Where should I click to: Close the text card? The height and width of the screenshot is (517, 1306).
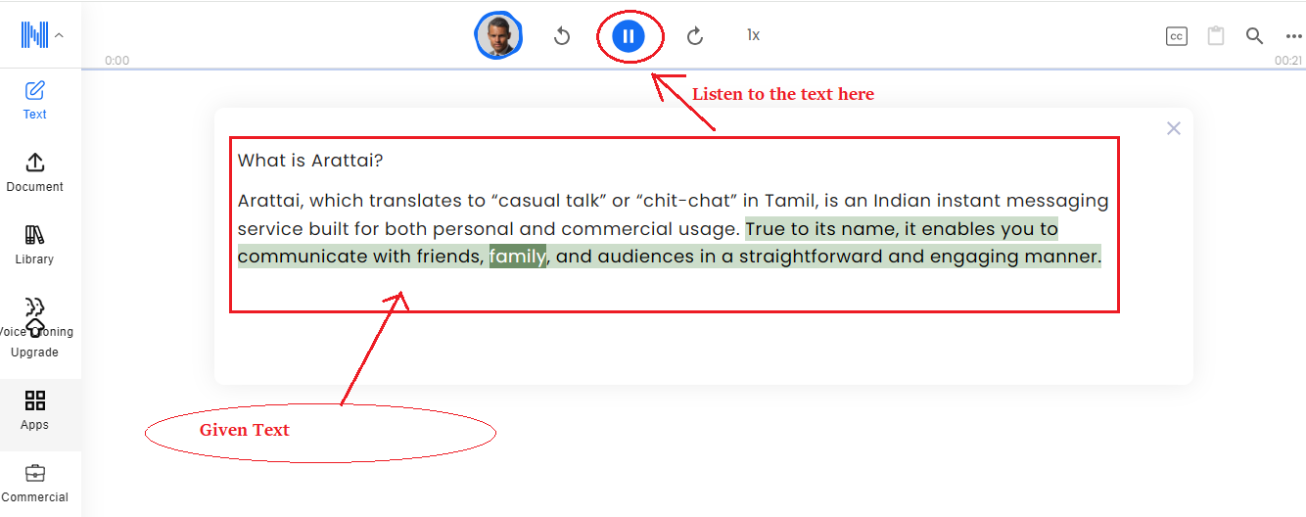tap(1174, 128)
